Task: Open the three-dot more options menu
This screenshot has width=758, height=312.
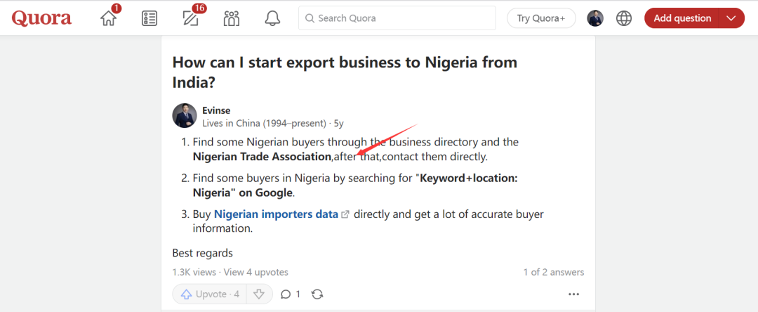Action: 573,294
